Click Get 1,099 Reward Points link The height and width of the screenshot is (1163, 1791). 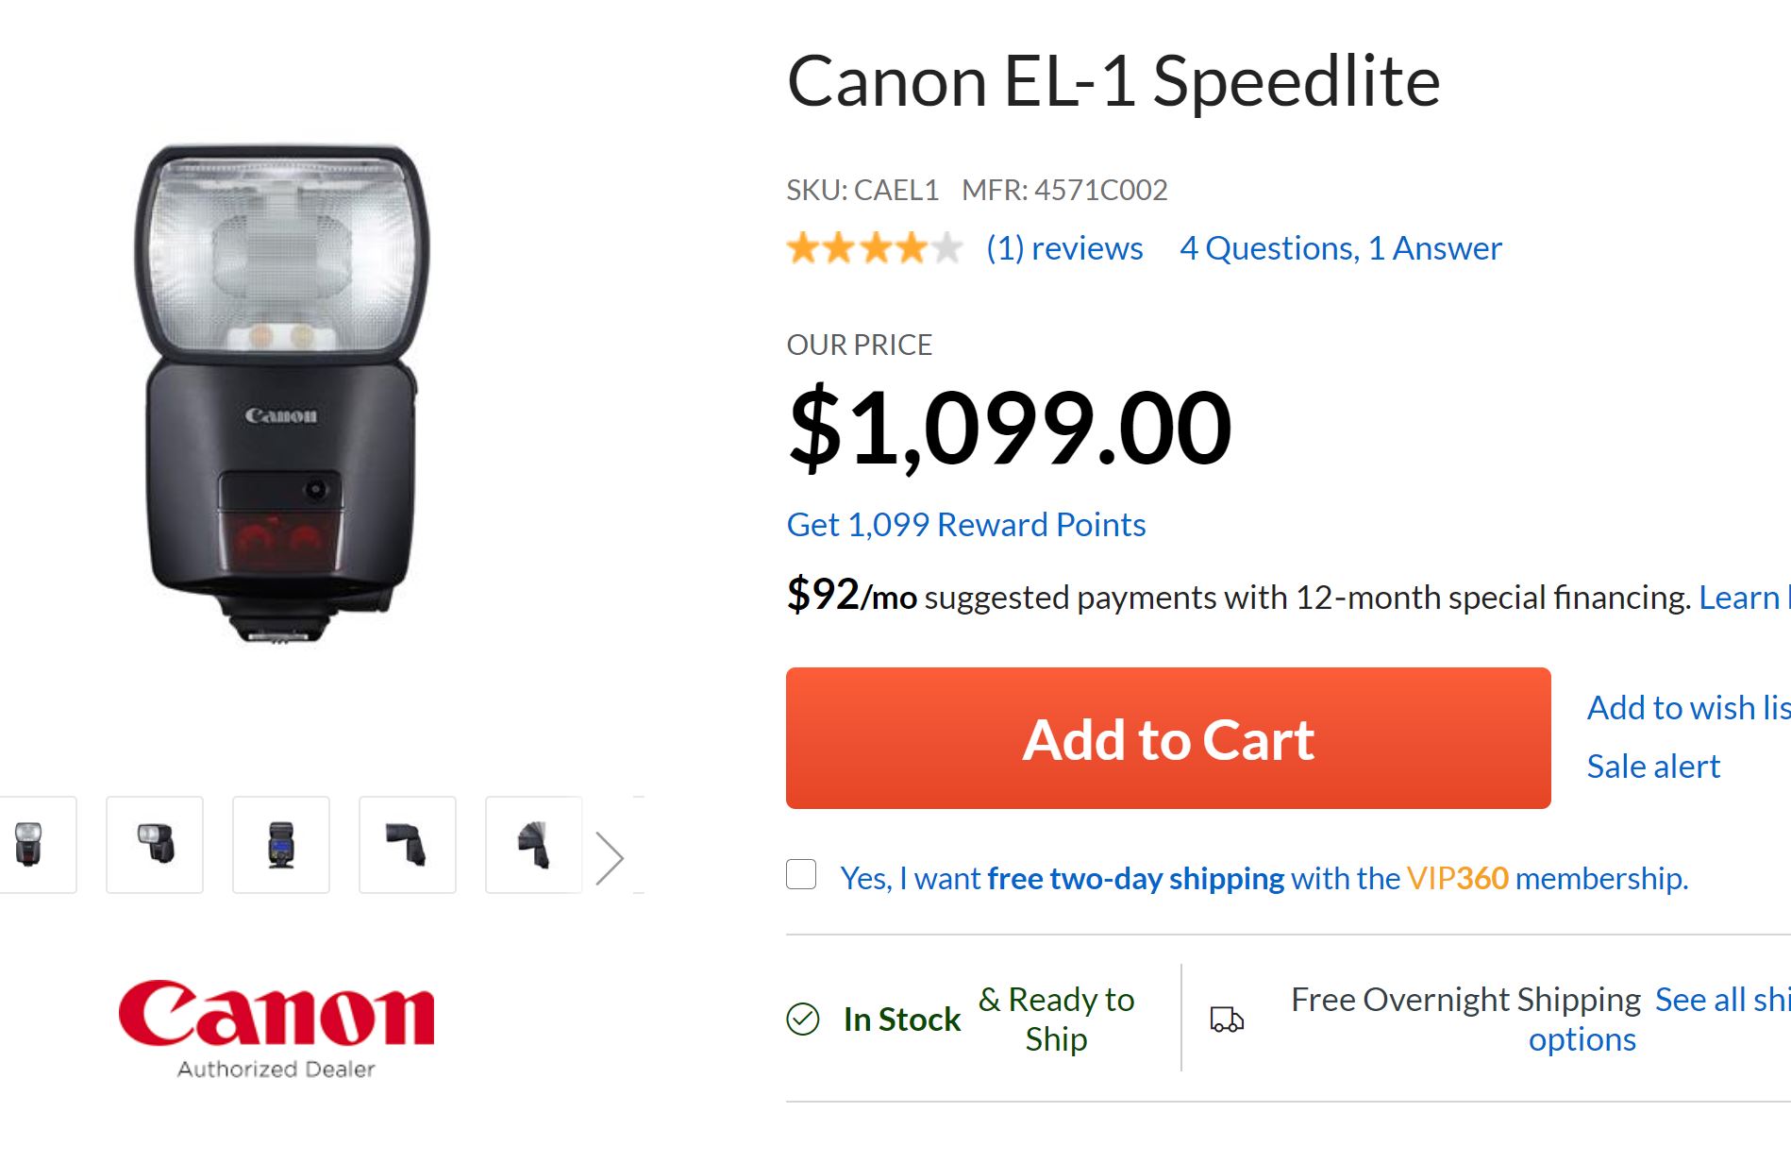[x=965, y=525]
